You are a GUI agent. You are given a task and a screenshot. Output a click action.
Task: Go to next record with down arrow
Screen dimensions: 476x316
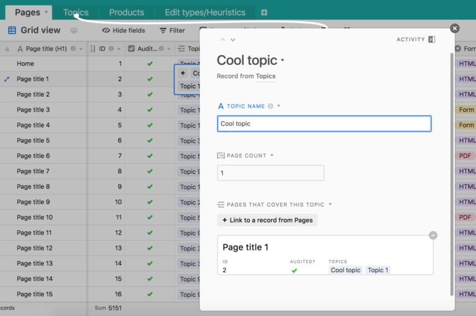pos(233,40)
